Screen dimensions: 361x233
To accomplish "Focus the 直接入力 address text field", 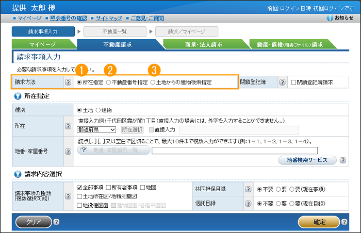I will coord(239,130).
